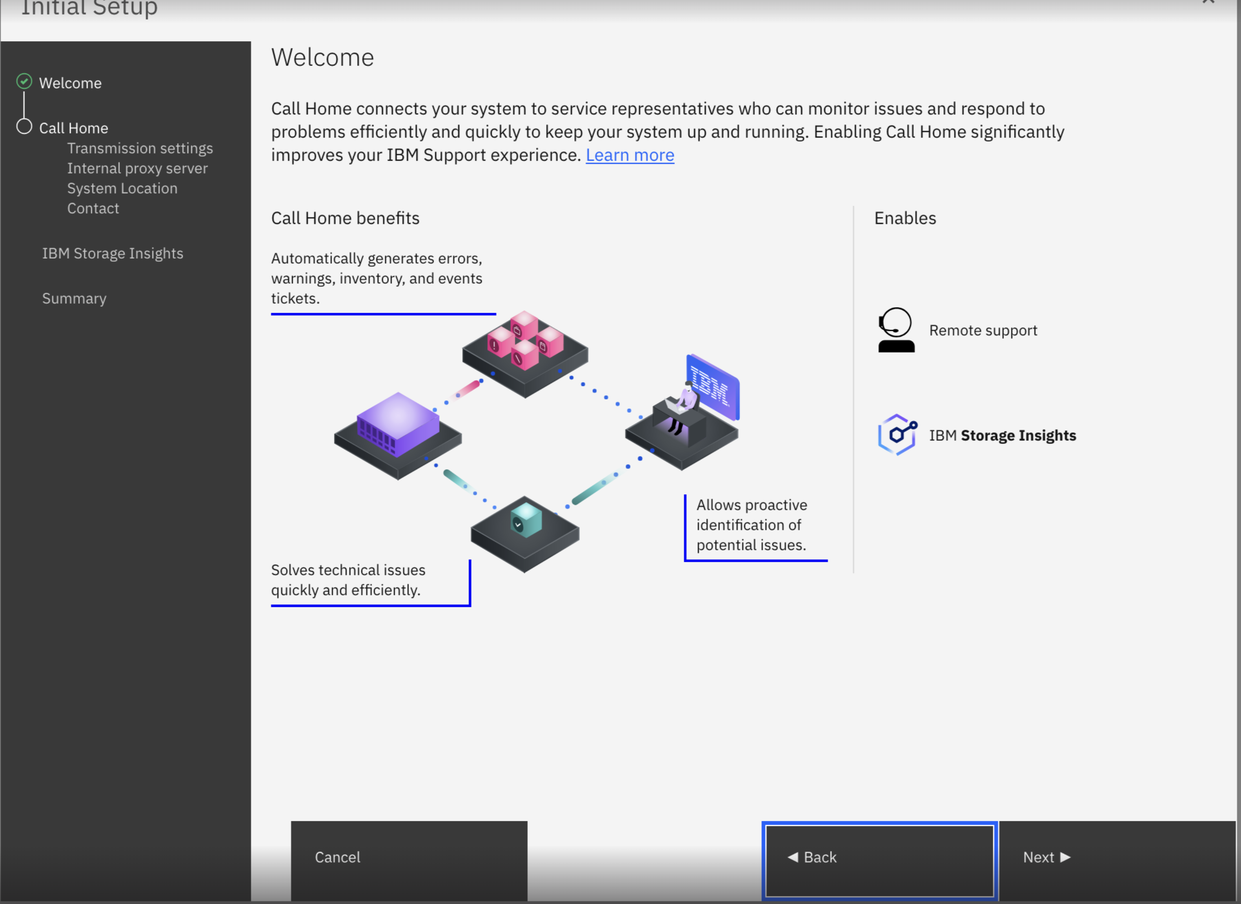Click the 'Automatically generates errors' caption
Image resolution: width=1241 pixels, height=904 pixels.
coord(377,279)
